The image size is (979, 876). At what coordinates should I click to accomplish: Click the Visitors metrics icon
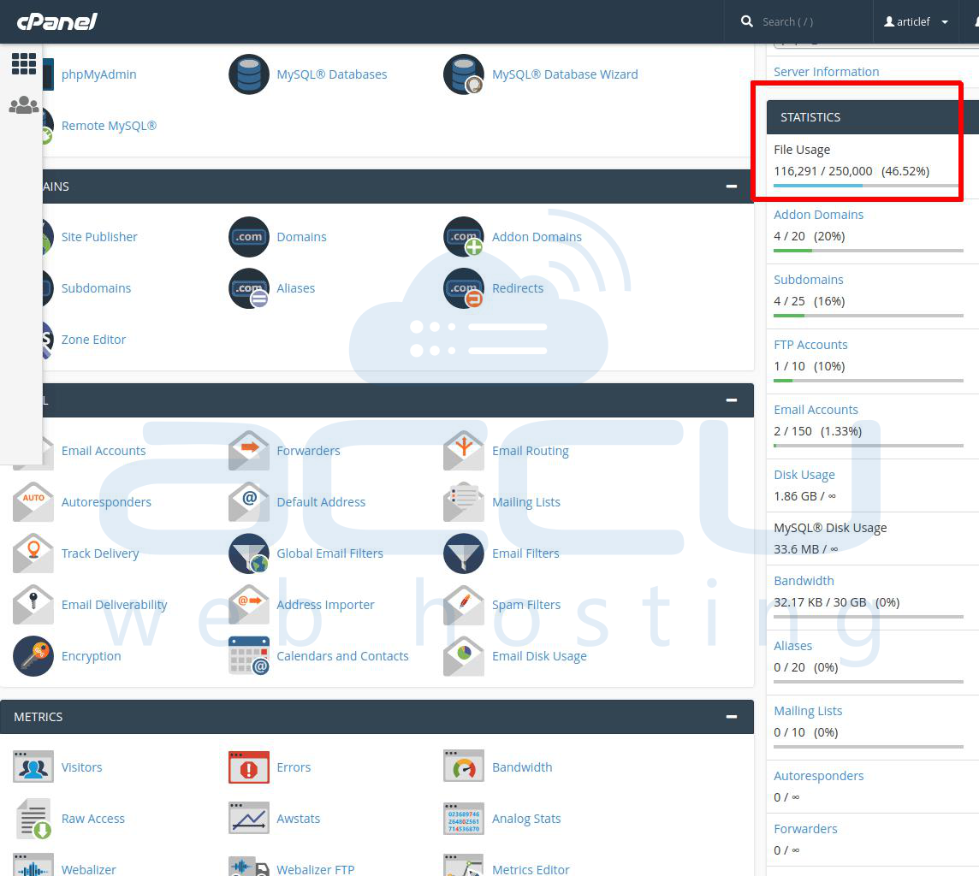[x=33, y=766]
